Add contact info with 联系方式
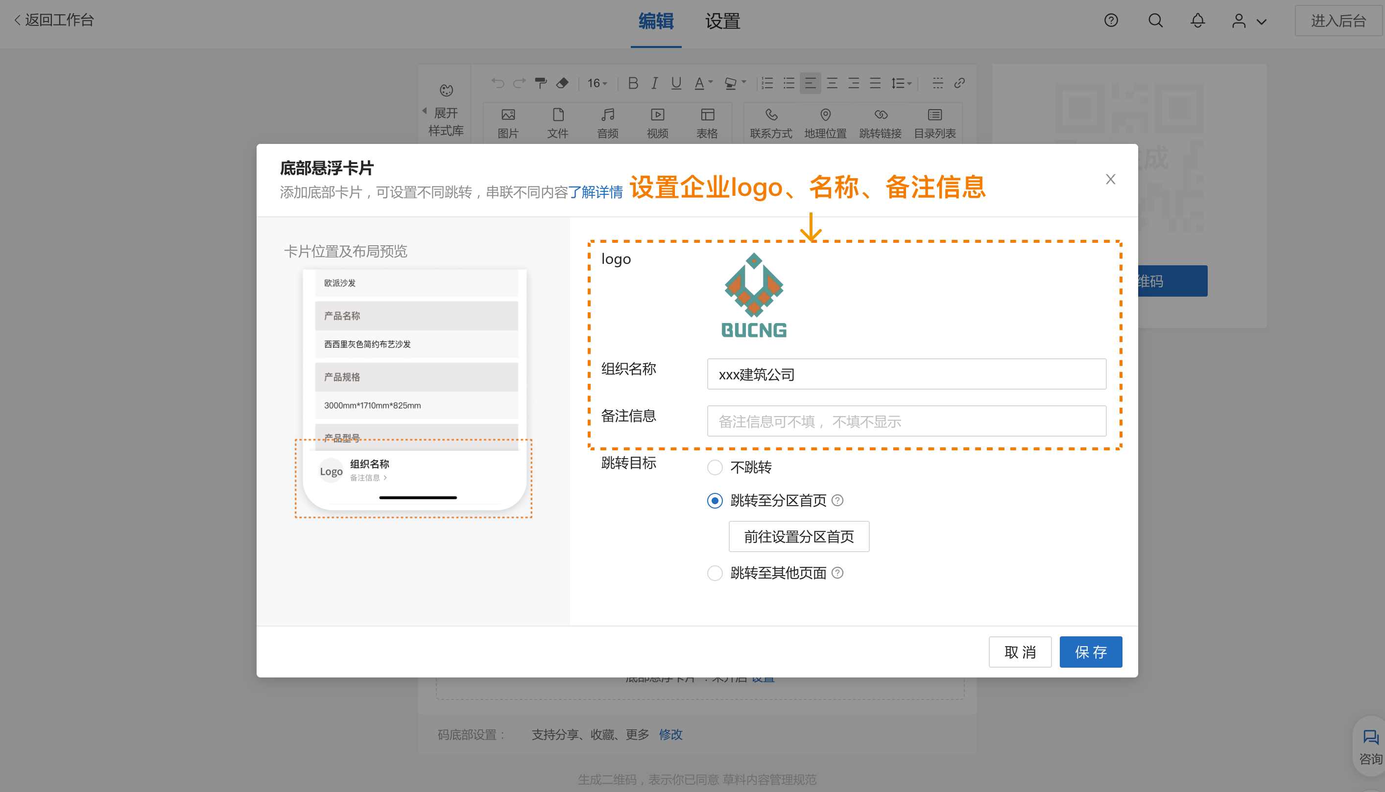The width and height of the screenshot is (1385, 792). 771,123
